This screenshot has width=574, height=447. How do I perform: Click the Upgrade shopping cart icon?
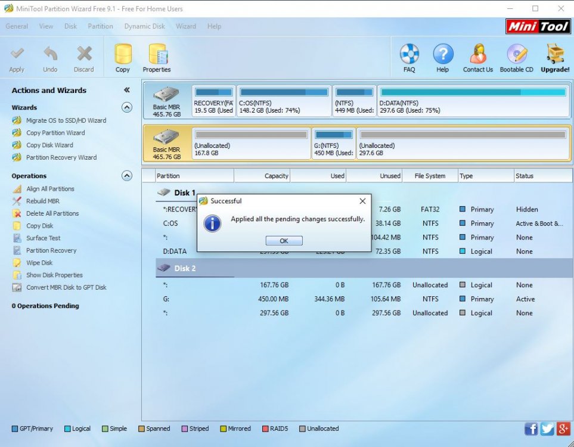click(555, 55)
